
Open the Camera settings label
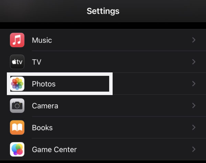click(45, 106)
